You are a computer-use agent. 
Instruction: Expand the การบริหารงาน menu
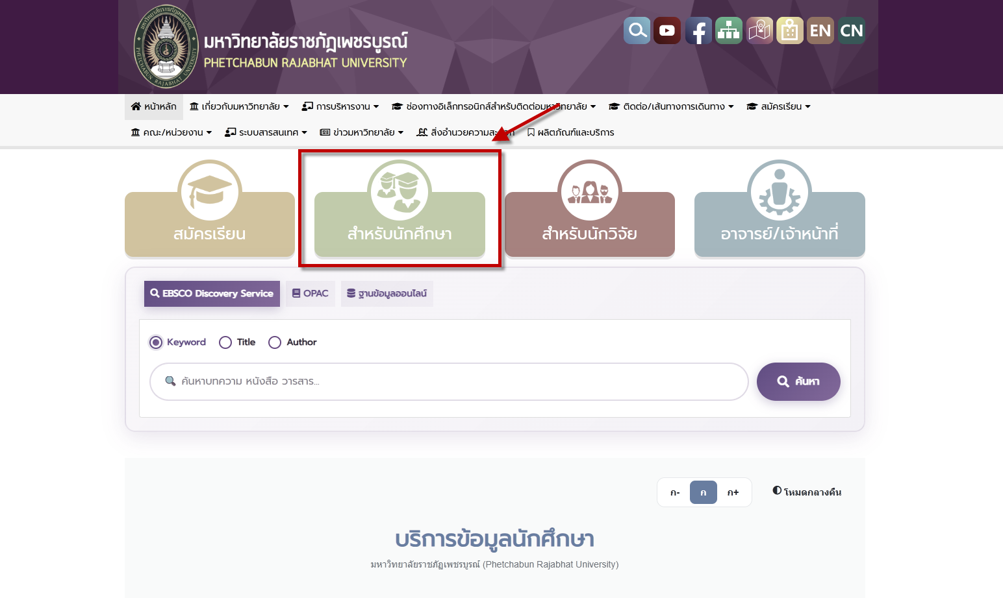click(340, 106)
